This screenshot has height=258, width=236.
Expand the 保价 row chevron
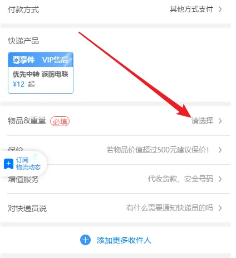click(220, 150)
